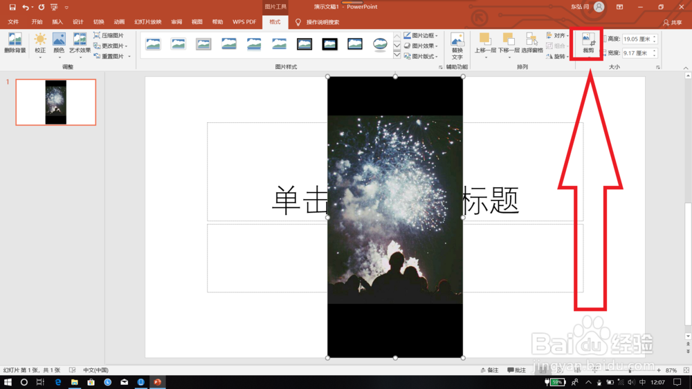The width and height of the screenshot is (692, 389).
Task: Click 重置图片 reset picture
Action: pyautogui.click(x=108, y=57)
